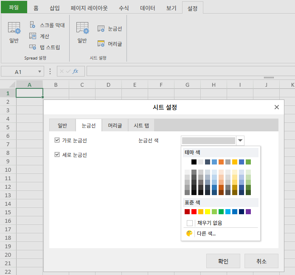This screenshot has width=295, height=275.
Task: Click the current 눈금선 색 preview box
Action: pyautogui.click(x=208, y=141)
